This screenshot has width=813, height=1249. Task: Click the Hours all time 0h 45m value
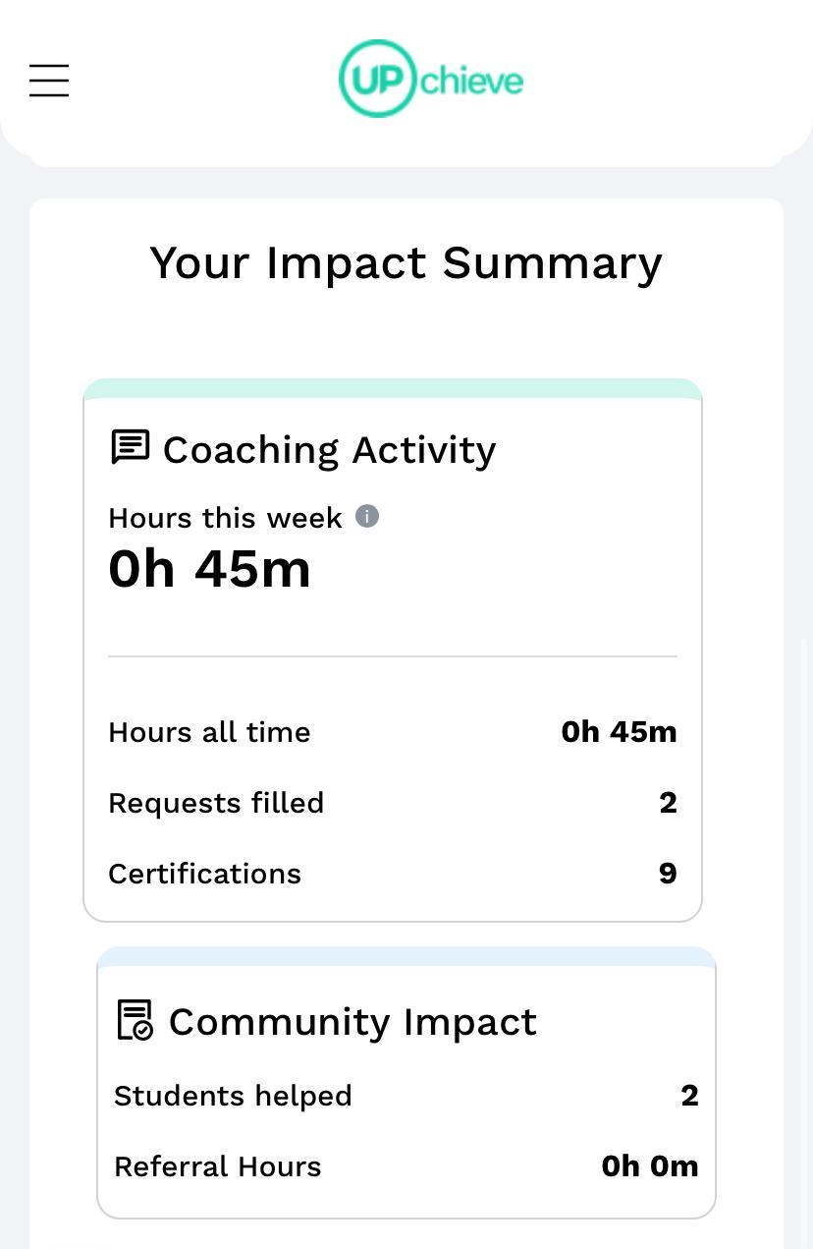pos(619,732)
